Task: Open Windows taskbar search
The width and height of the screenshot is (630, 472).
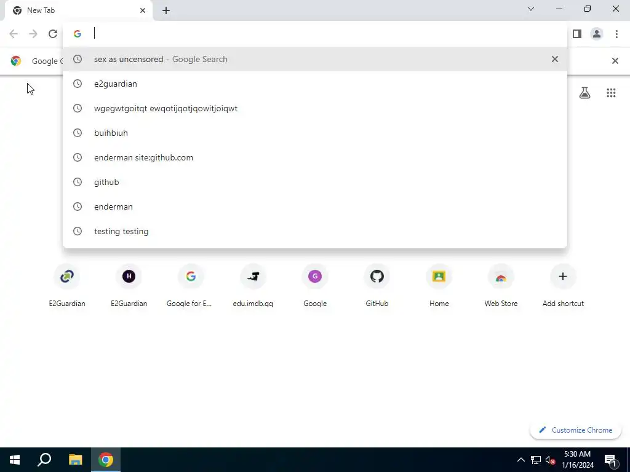Action: [44, 460]
